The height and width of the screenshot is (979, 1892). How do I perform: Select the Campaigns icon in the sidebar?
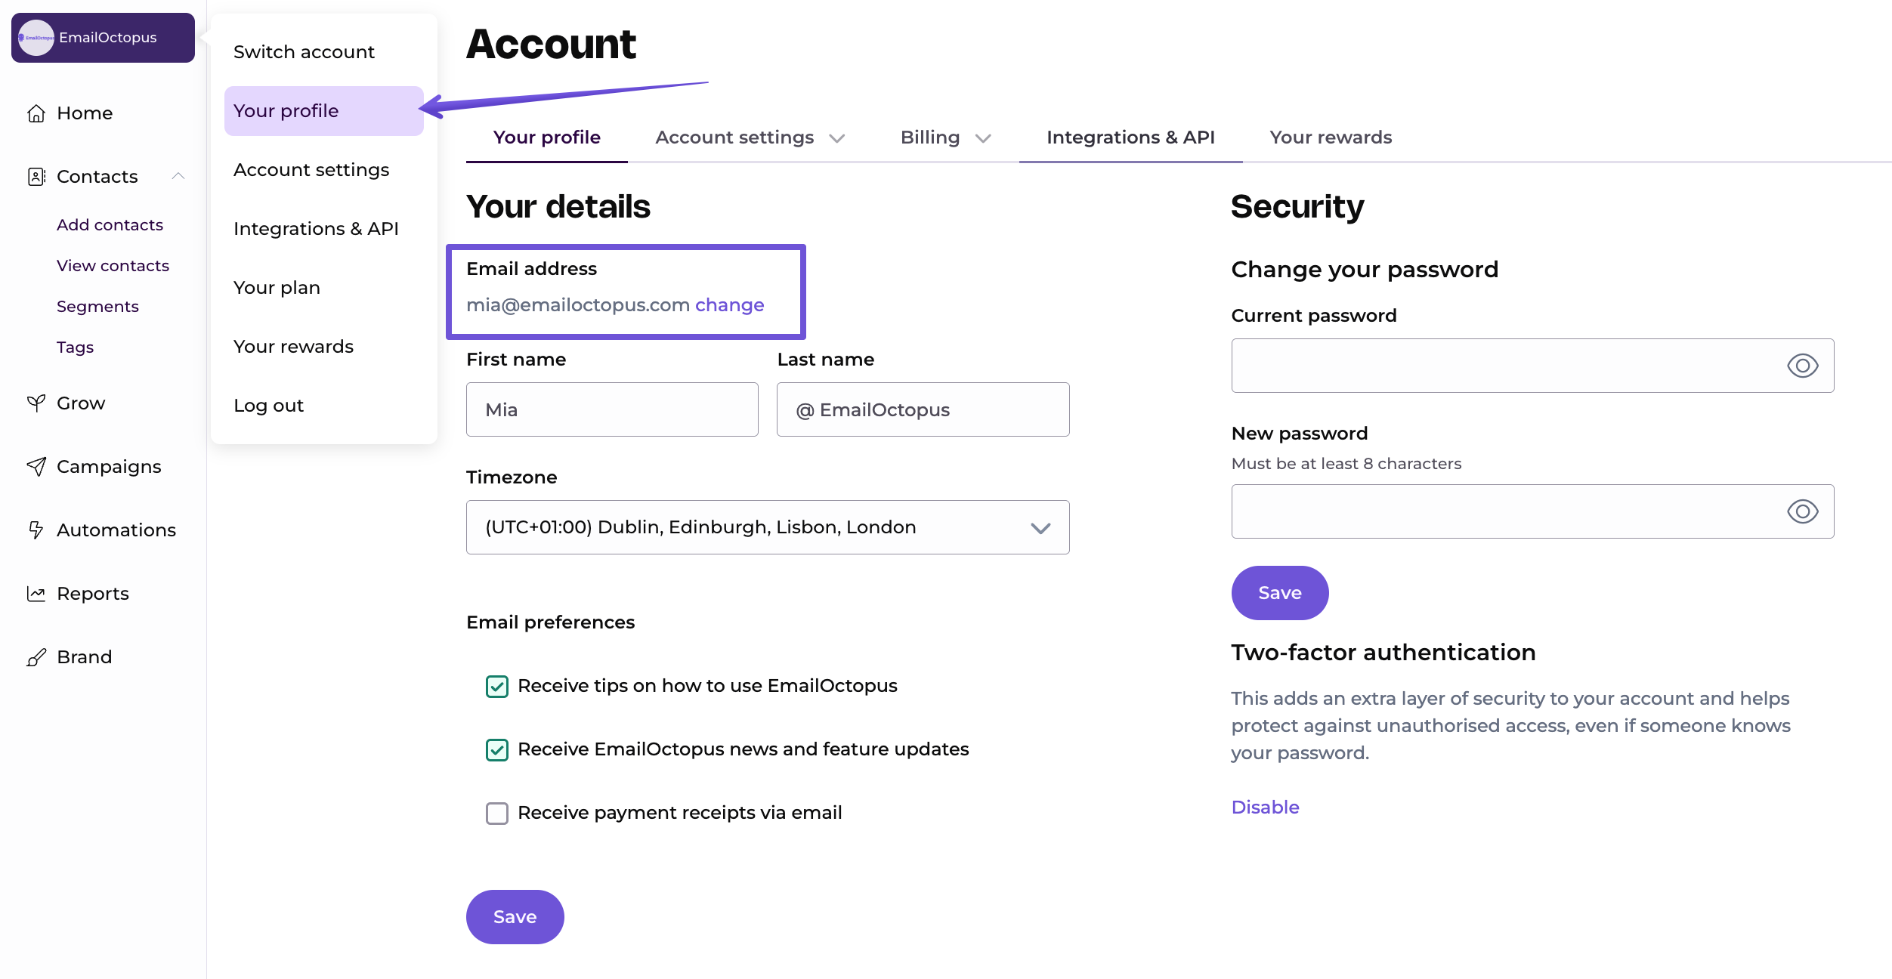coord(37,466)
